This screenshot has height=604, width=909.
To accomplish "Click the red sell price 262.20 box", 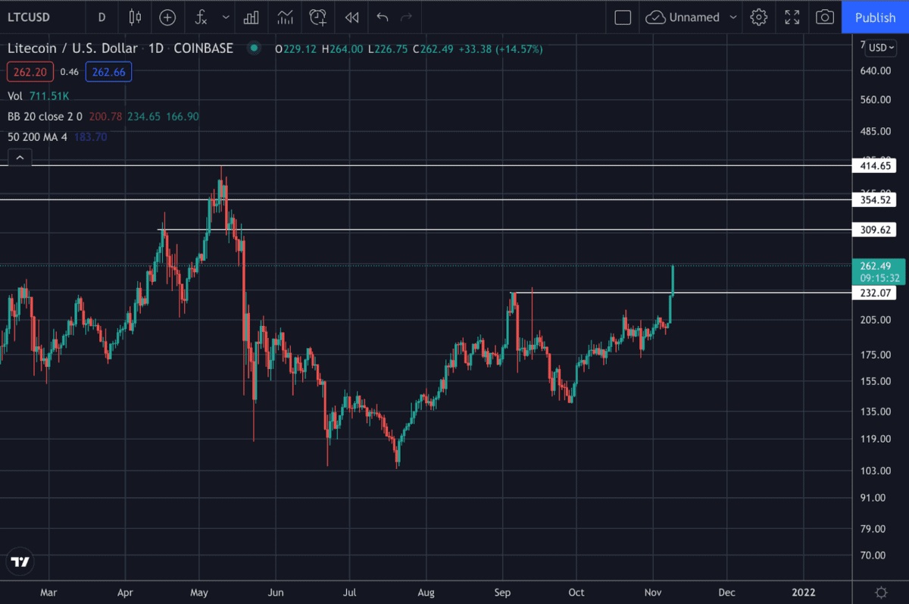I will coord(30,72).
